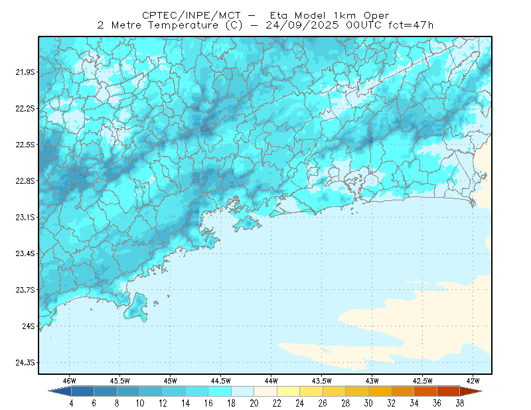Viewport: 531px width, 410px height.
Task: Click the 10-12 degree colorbar swatch
Action: pyautogui.click(x=151, y=391)
